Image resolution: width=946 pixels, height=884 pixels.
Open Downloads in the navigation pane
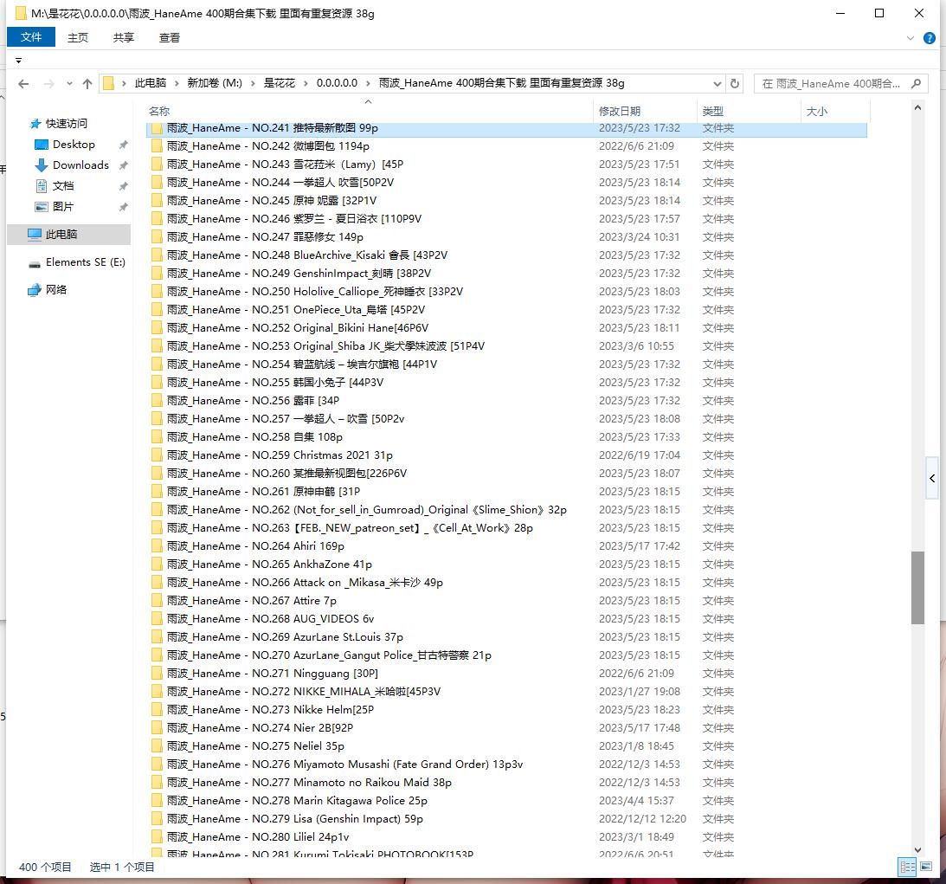point(80,165)
